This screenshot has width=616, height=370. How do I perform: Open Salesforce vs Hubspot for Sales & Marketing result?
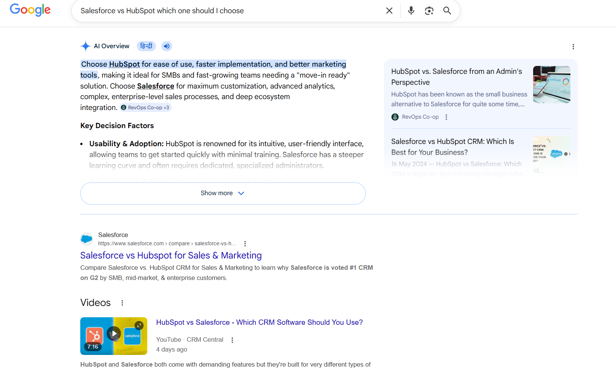(x=171, y=255)
